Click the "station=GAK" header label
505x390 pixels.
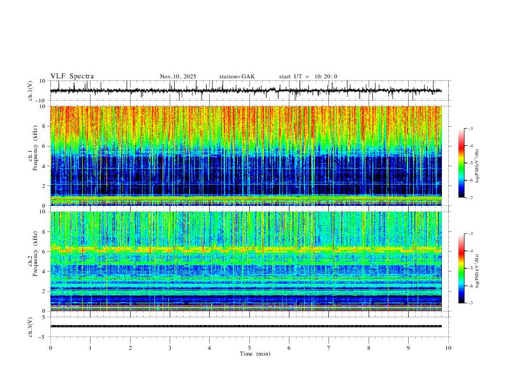tap(237, 76)
